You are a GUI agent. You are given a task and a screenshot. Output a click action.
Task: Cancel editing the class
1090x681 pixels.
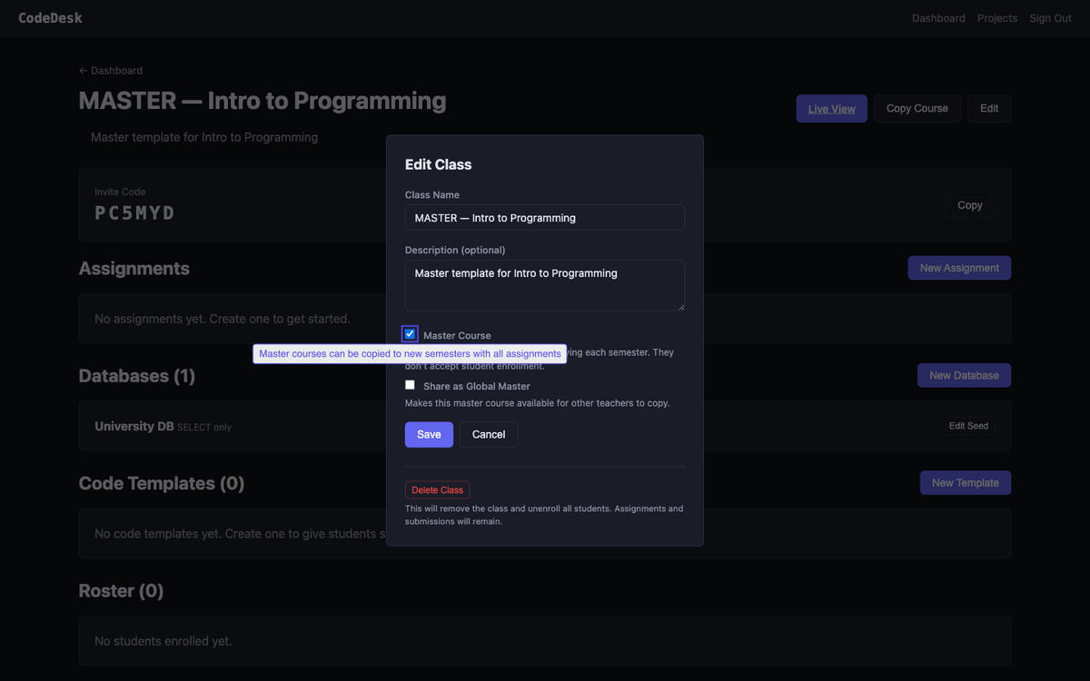coord(489,434)
